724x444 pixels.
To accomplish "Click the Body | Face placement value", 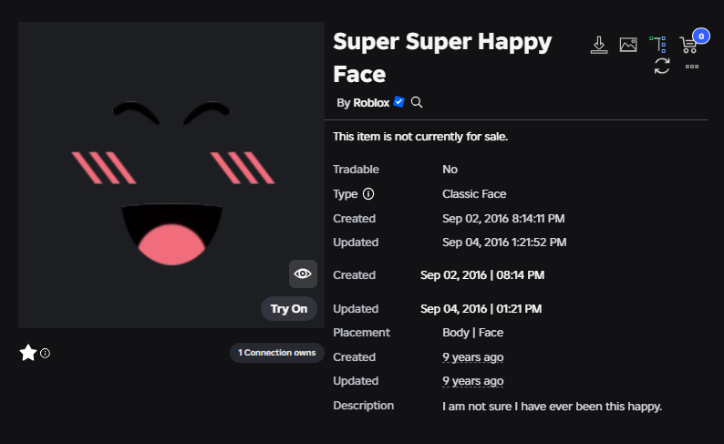I will [473, 333].
